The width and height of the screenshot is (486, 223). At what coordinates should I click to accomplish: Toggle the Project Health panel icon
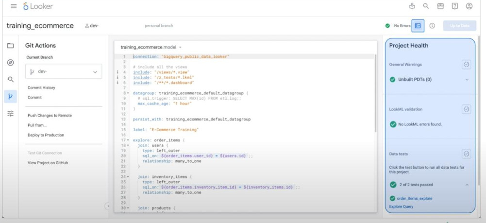click(418, 26)
